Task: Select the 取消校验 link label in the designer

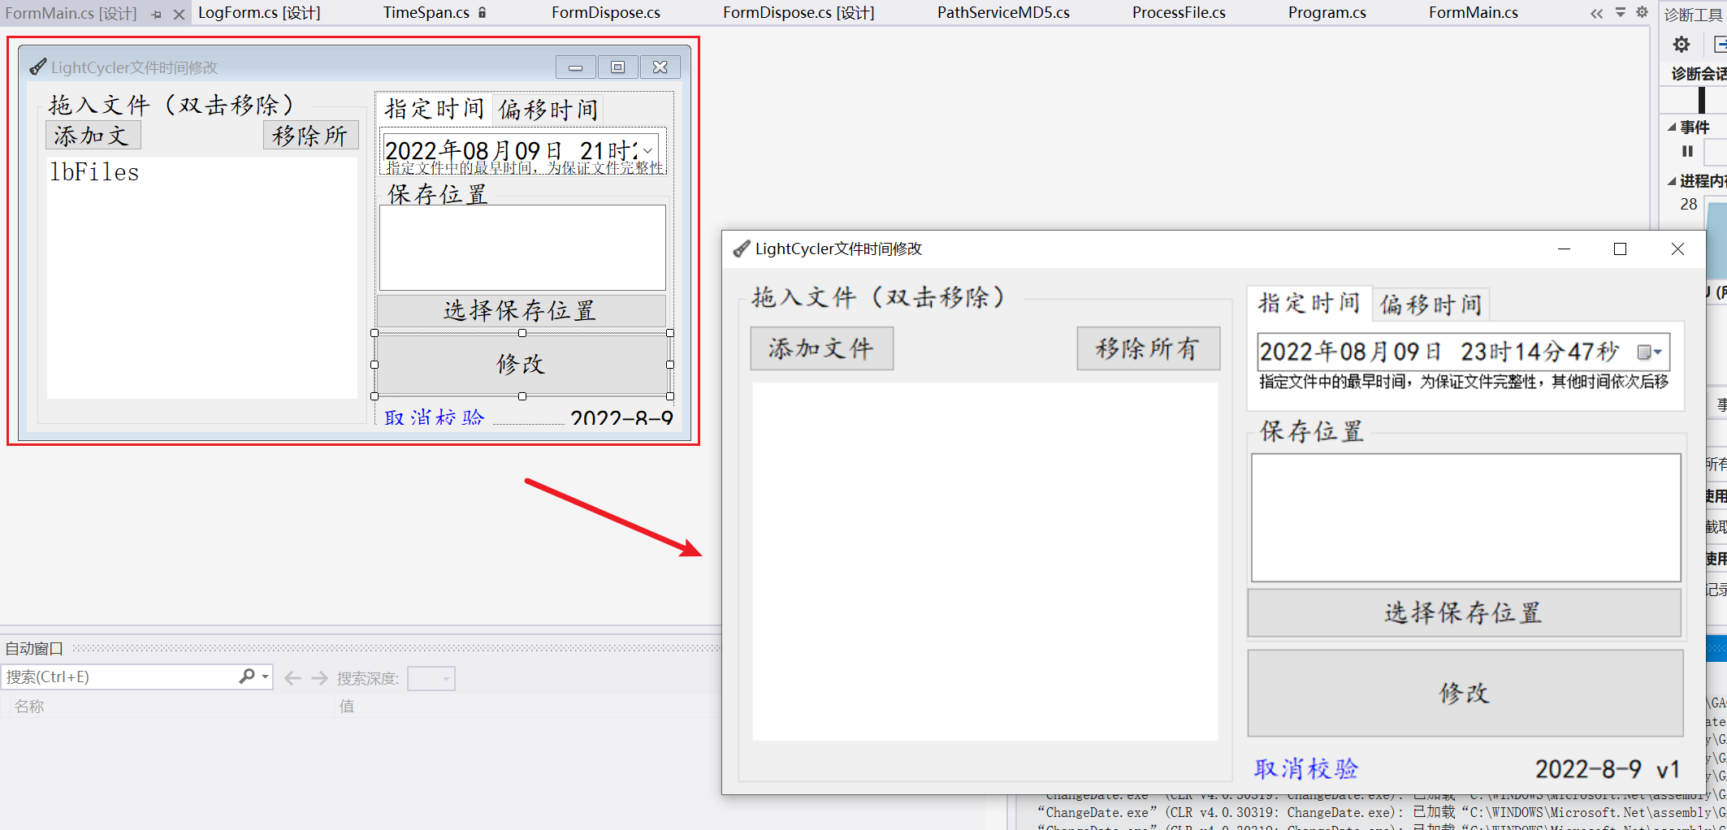Action: 435,417
